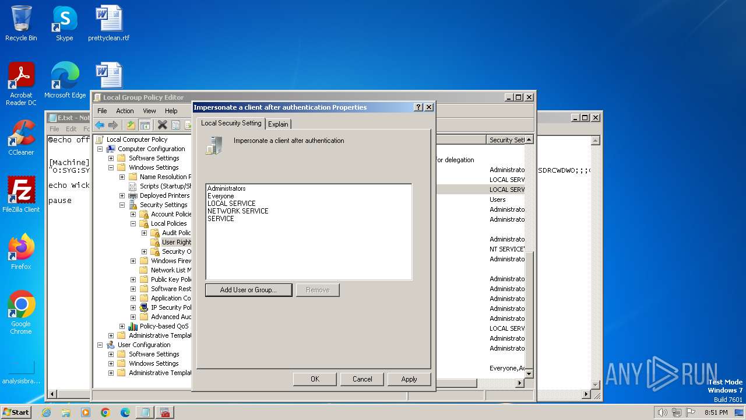Open FileZilla Client desktop shortcut
This screenshot has width=746, height=420.
click(x=21, y=195)
